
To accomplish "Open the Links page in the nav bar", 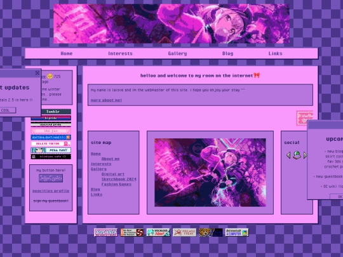I will point(276,53).
